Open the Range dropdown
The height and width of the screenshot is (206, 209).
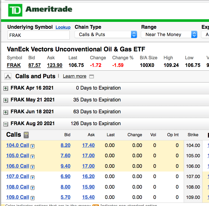point(169,35)
